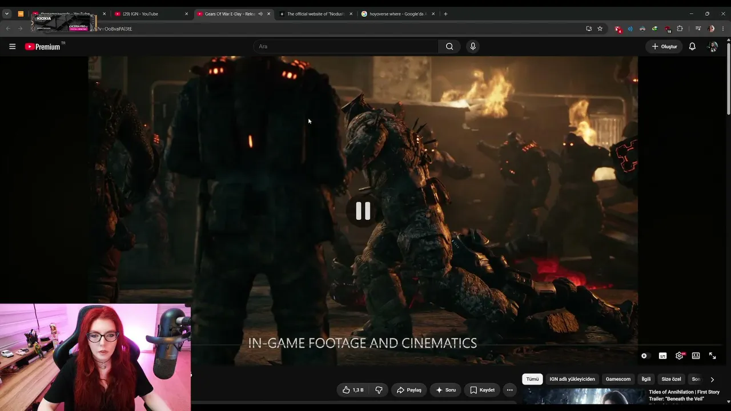731x411 pixels.
Task: Enter fullscreen in the video player
Action: 712,356
